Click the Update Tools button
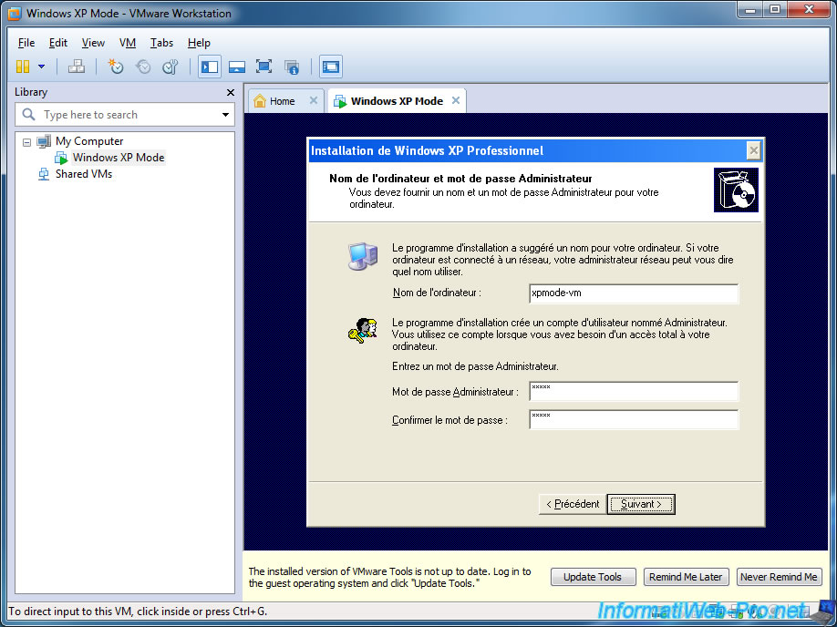The height and width of the screenshot is (627, 837). tap(593, 577)
